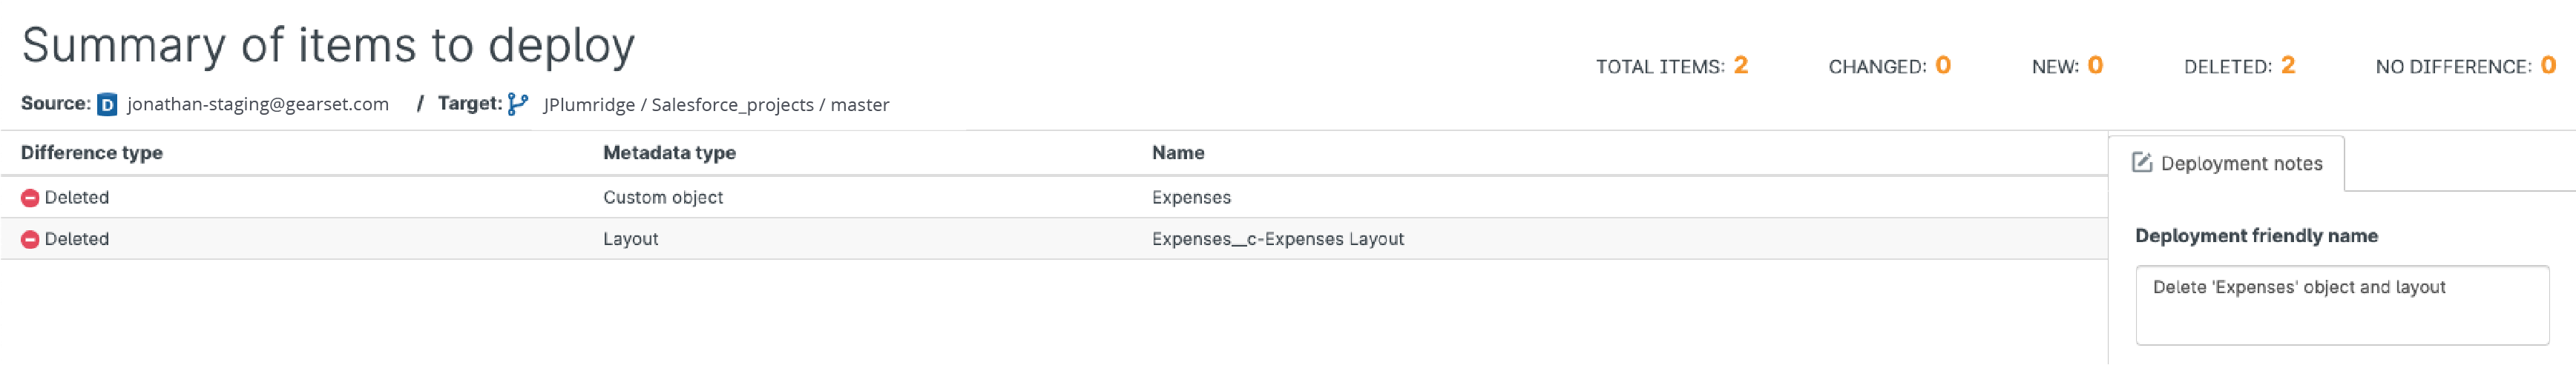
Task: Sort by the Metadata type column header
Action: [x=669, y=153]
